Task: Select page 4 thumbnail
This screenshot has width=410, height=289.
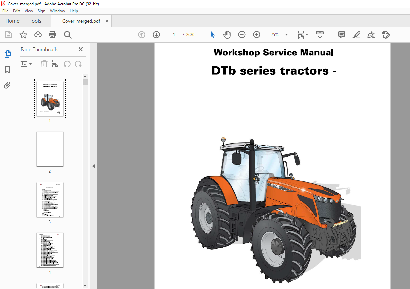Action: (50, 250)
